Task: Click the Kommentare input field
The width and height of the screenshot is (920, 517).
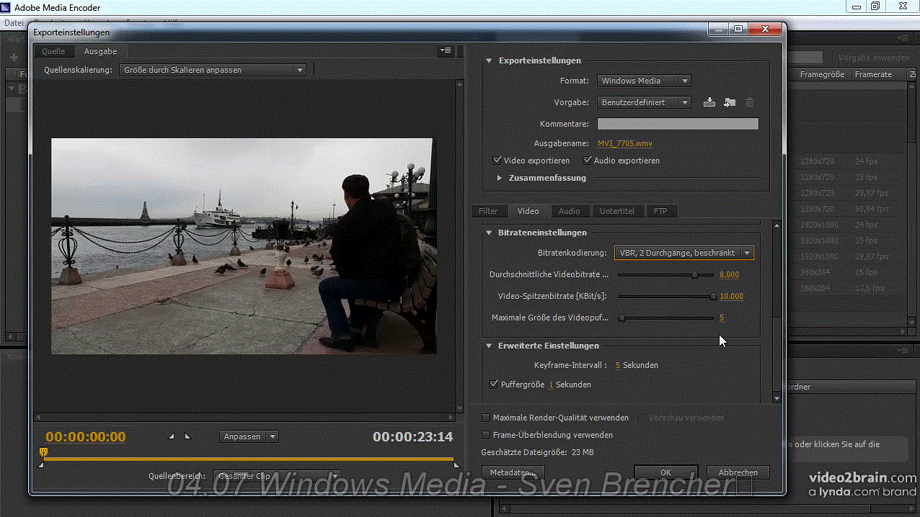Action: click(x=678, y=124)
